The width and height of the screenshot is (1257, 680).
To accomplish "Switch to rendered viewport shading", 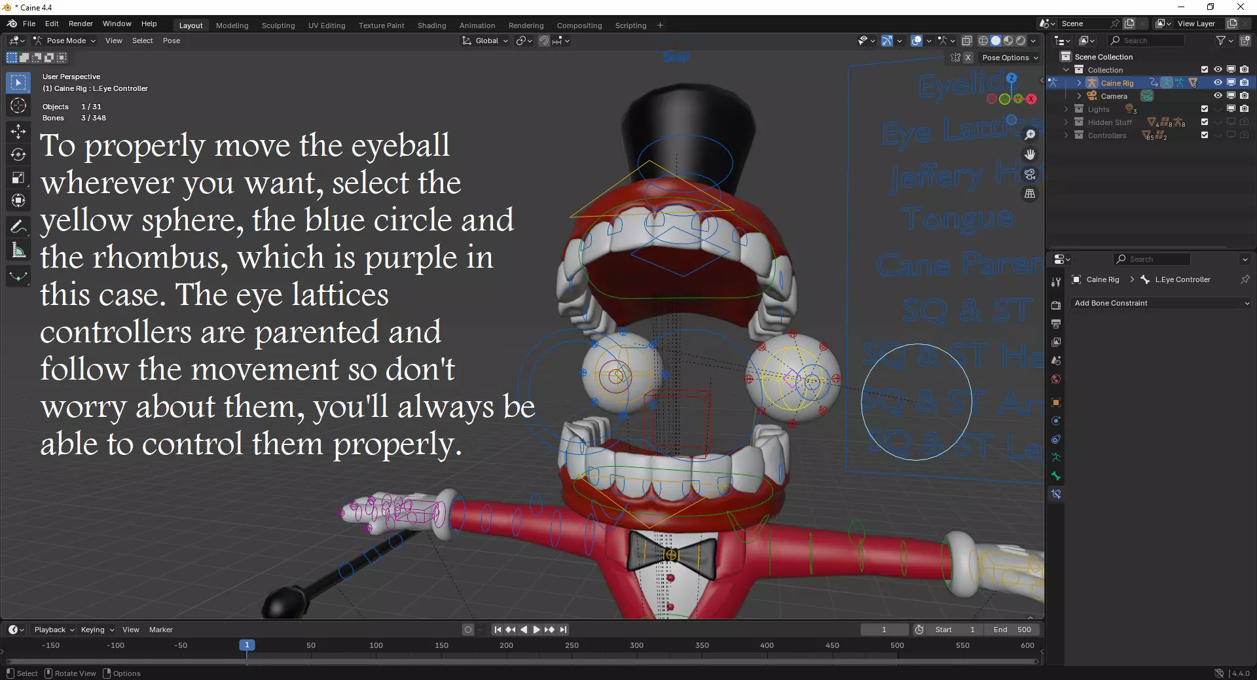I will [x=1021, y=41].
